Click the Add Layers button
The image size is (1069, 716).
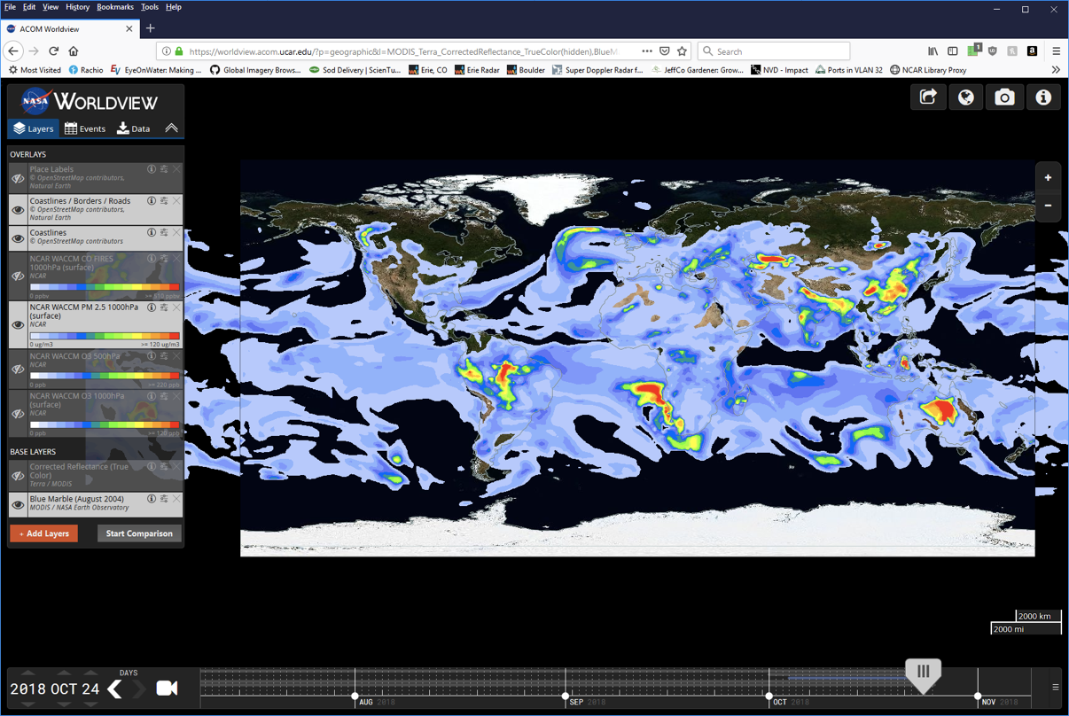[x=44, y=533]
